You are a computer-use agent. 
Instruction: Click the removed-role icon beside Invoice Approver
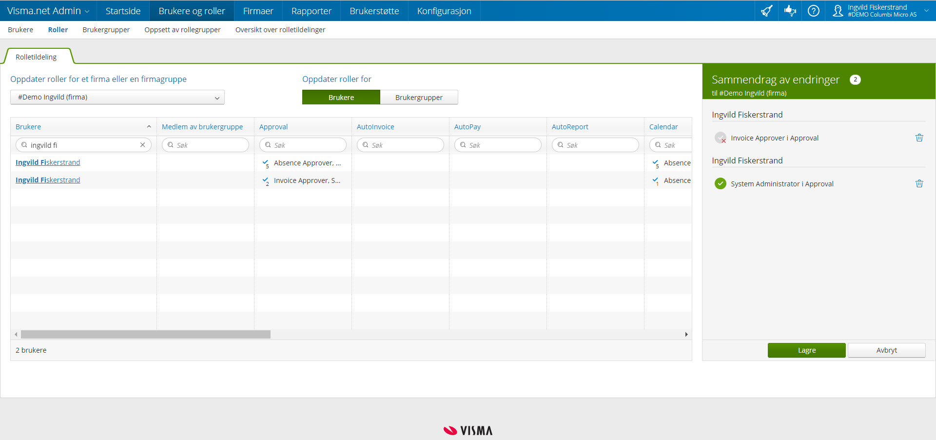pyautogui.click(x=720, y=138)
